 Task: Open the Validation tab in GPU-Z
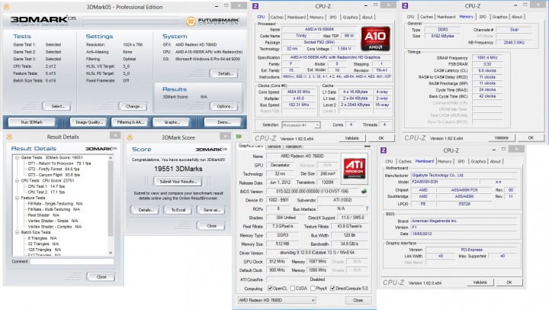point(294,147)
